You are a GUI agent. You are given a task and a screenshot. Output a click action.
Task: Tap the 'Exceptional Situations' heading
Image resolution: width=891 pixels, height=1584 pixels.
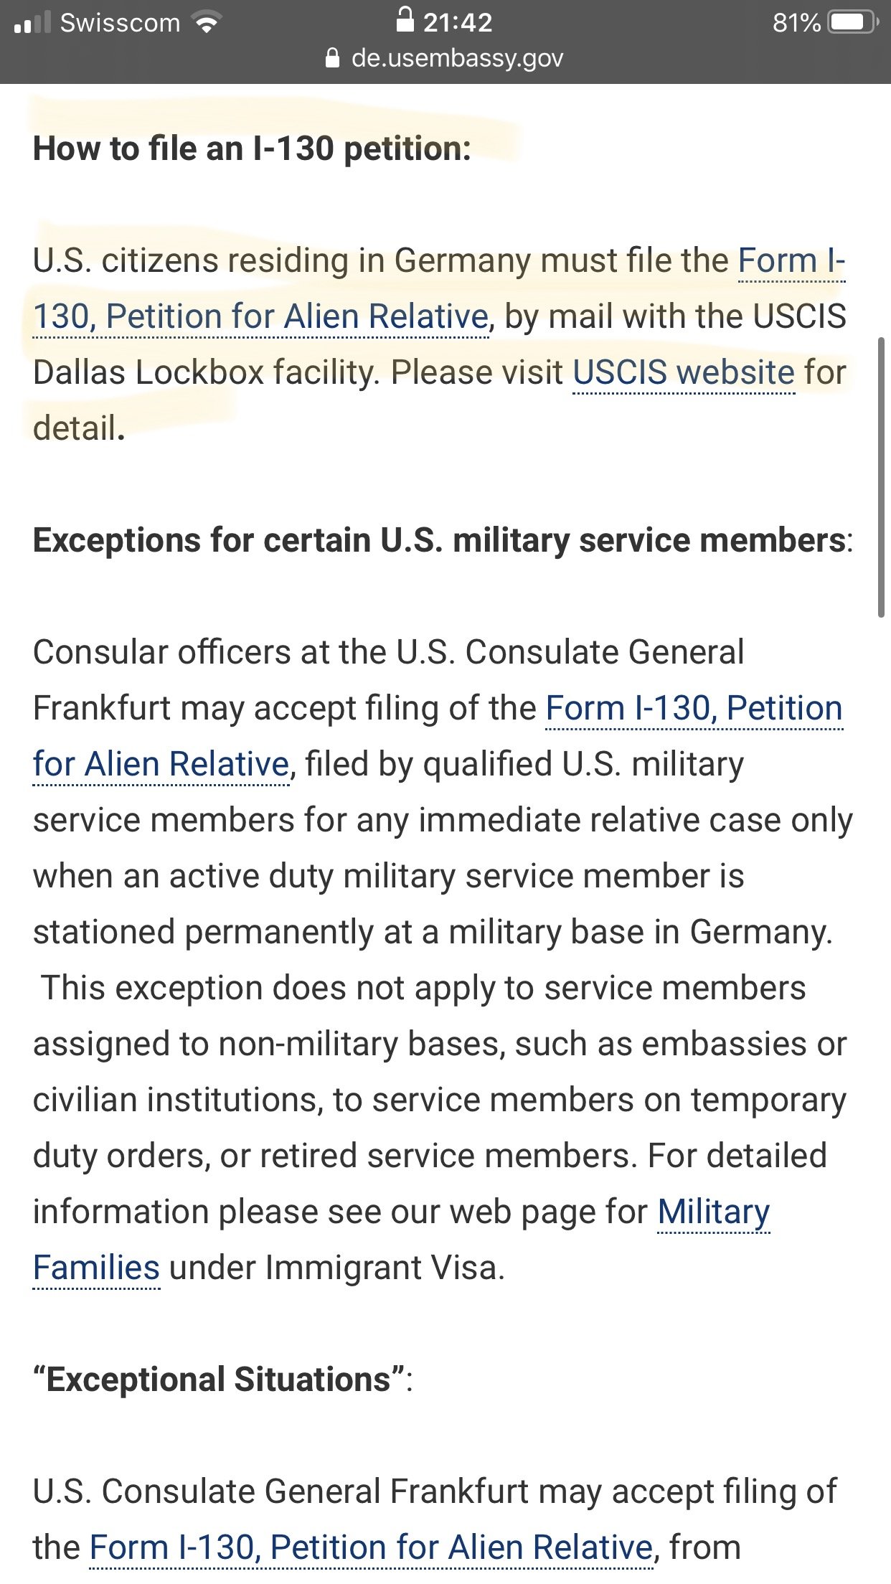(x=222, y=1380)
